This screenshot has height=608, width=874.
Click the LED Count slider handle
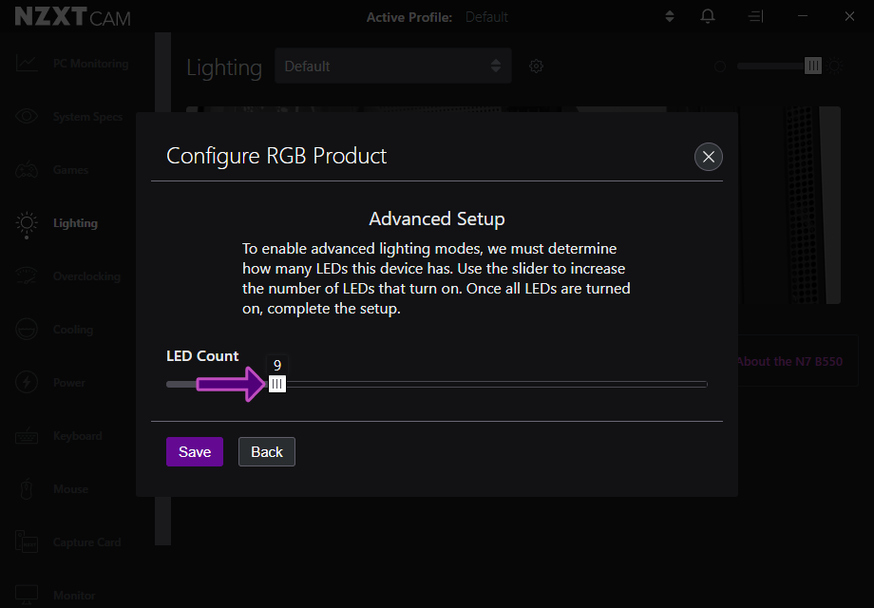[x=276, y=384]
